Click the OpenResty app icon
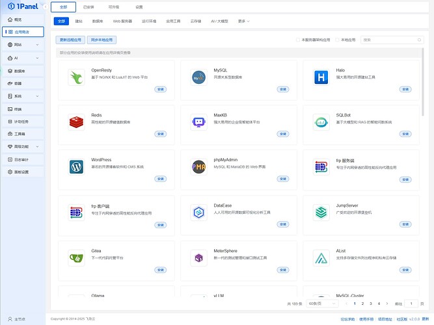 [x=76, y=77]
